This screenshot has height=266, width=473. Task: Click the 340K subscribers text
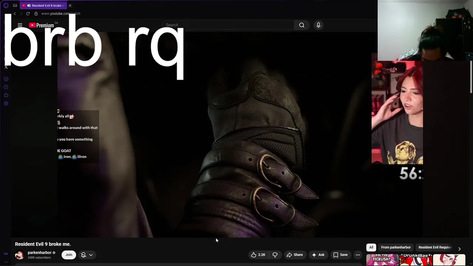point(39,258)
